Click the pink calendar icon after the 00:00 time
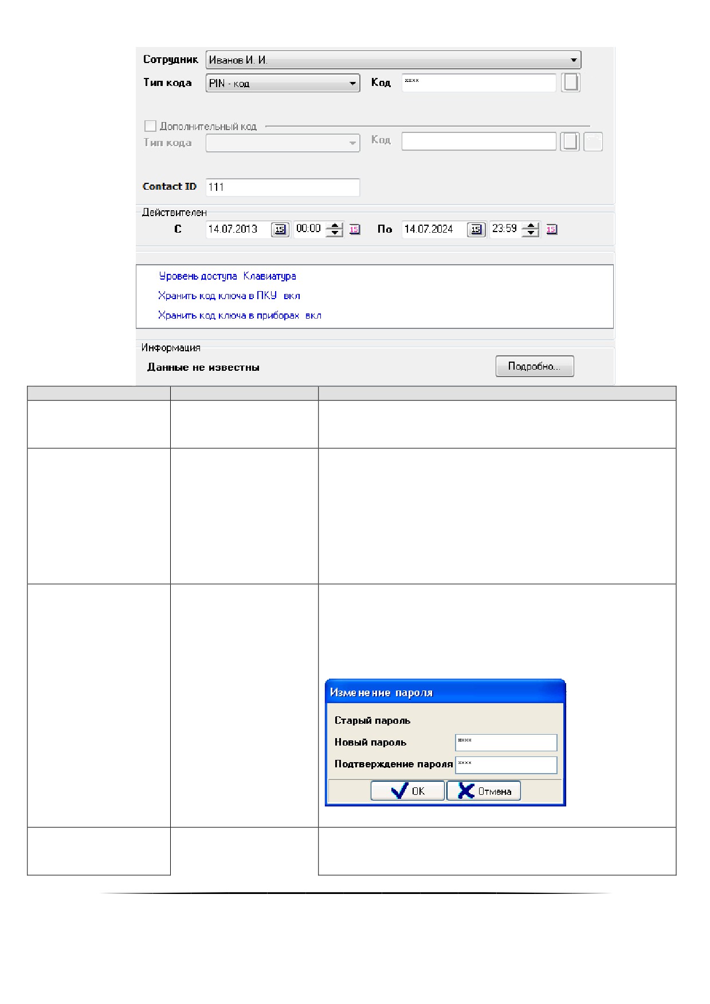 pos(355,229)
